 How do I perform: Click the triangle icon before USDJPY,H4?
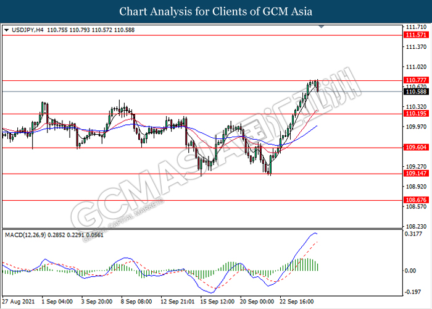point(6,30)
